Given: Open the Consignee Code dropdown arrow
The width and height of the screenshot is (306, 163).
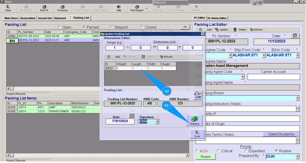Looking at the screenshot, I should point(230,55).
